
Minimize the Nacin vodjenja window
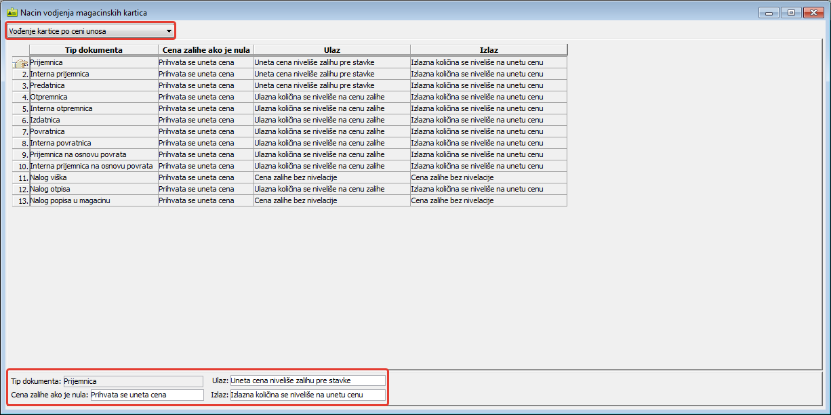[769, 12]
